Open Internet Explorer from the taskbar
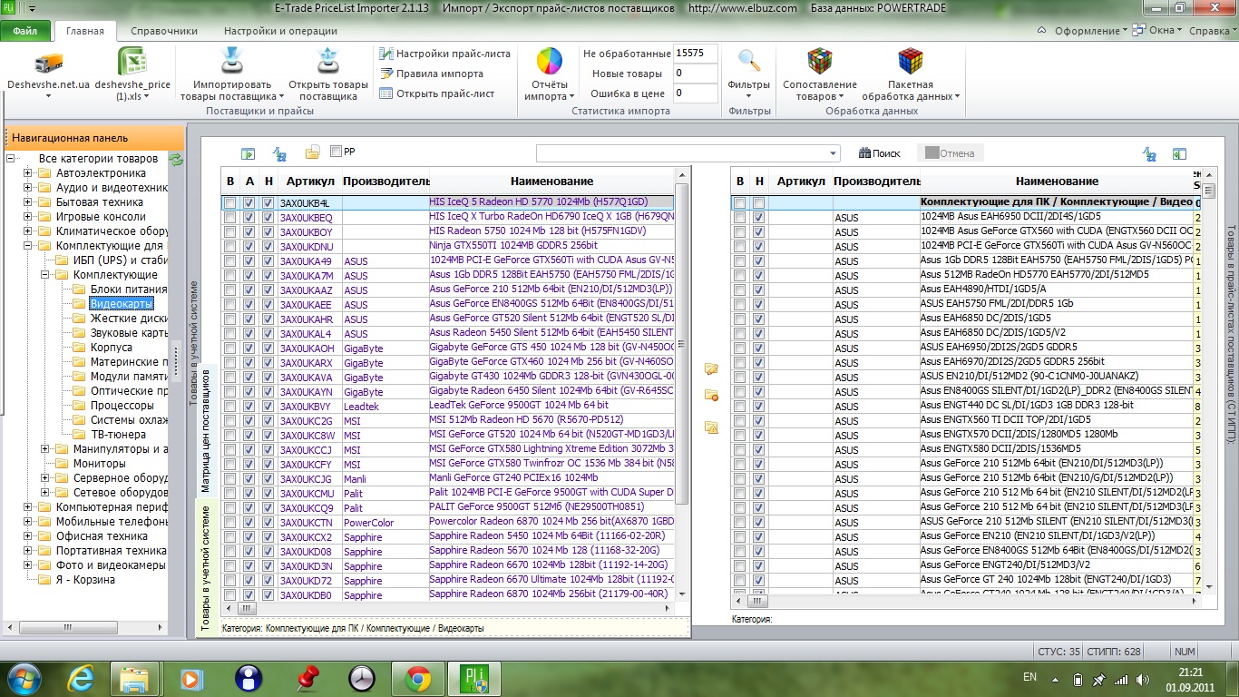Image resolution: width=1239 pixels, height=697 pixels. 83,678
